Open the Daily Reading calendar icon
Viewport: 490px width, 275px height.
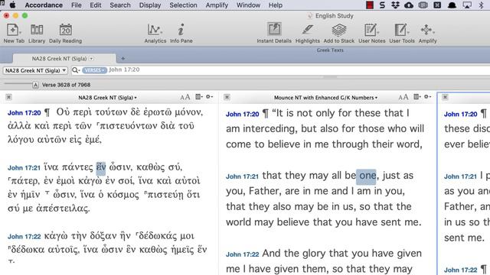coord(65,33)
